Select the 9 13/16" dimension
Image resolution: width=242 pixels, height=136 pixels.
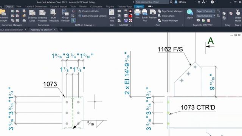212,82
